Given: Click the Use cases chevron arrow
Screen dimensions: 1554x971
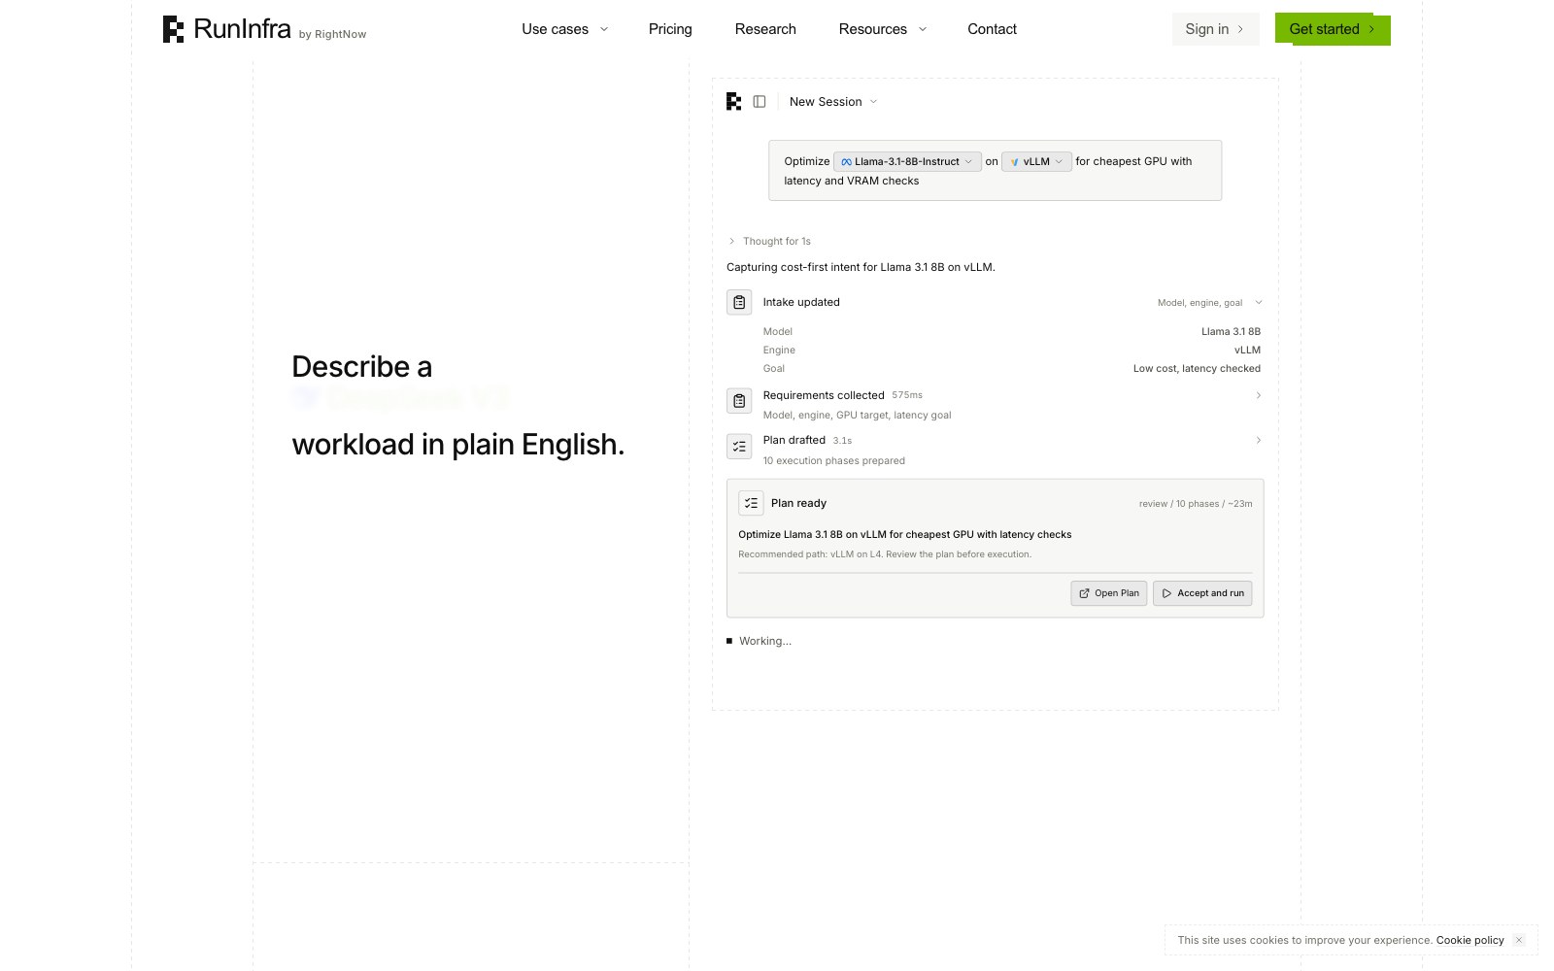Looking at the screenshot, I should click(603, 29).
